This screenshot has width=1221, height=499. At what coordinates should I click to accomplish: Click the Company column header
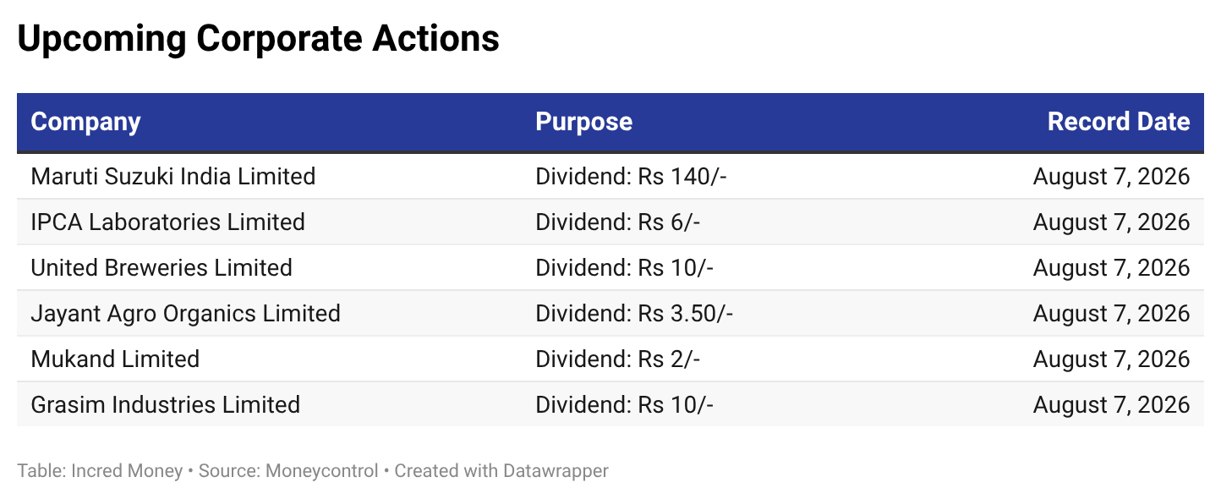click(x=85, y=122)
